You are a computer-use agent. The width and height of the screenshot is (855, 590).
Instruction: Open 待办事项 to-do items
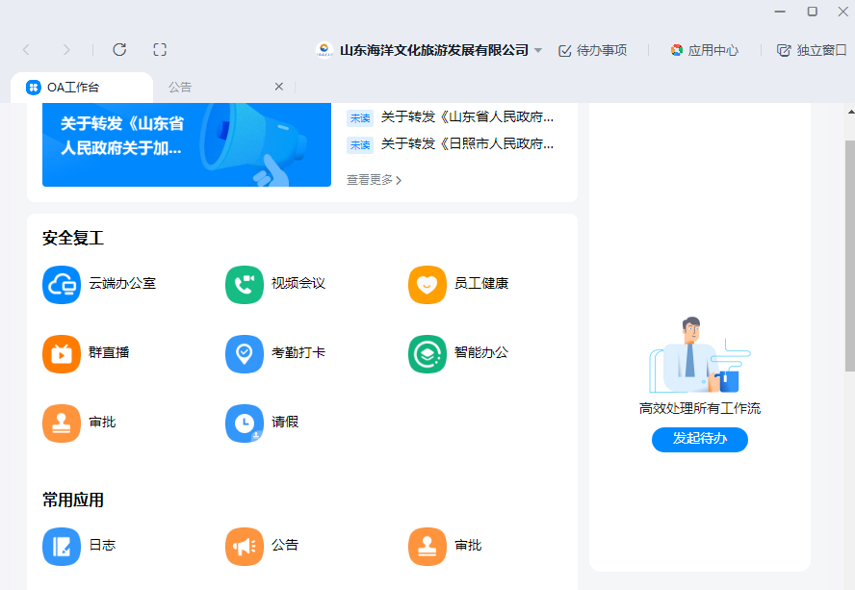tap(592, 50)
